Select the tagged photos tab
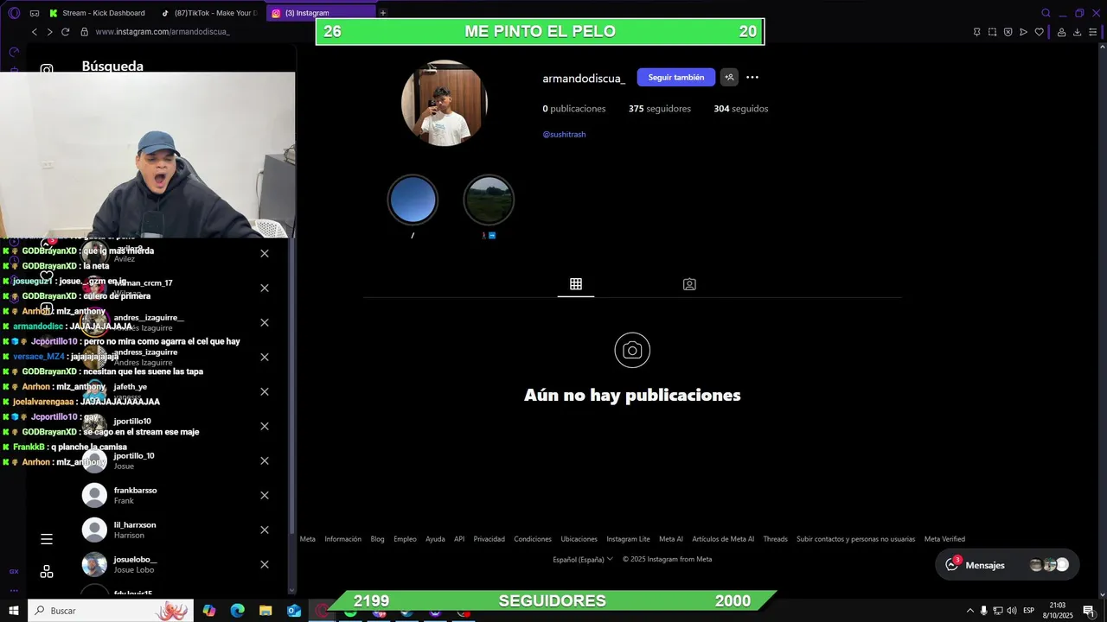1107x622 pixels. tap(689, 284)
